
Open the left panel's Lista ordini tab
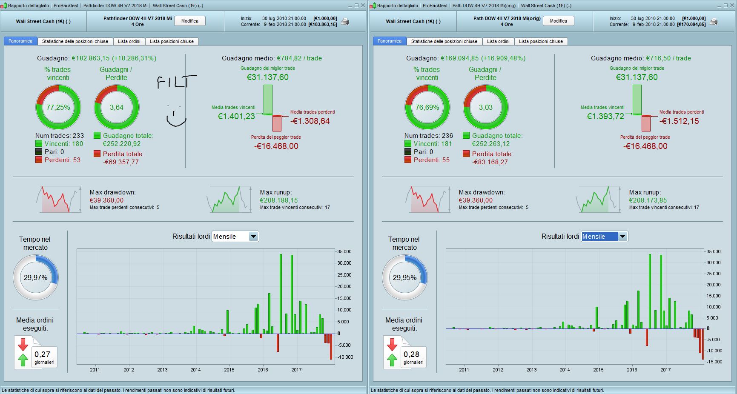point(129,41)
